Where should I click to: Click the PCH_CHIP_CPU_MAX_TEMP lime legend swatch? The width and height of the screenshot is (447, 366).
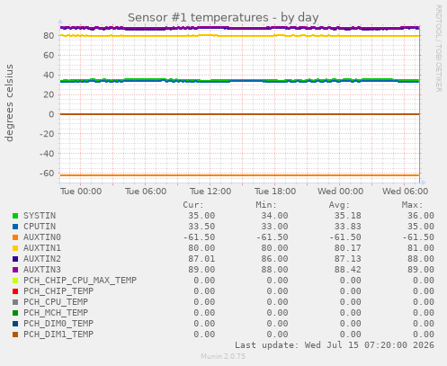(x=15, y=281)
